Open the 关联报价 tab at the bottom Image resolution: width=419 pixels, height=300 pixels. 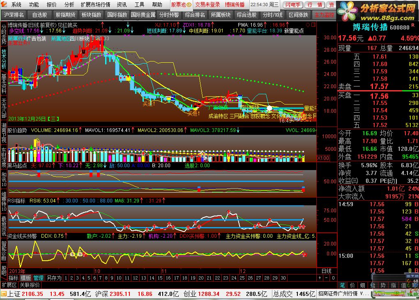coord(30,285)
